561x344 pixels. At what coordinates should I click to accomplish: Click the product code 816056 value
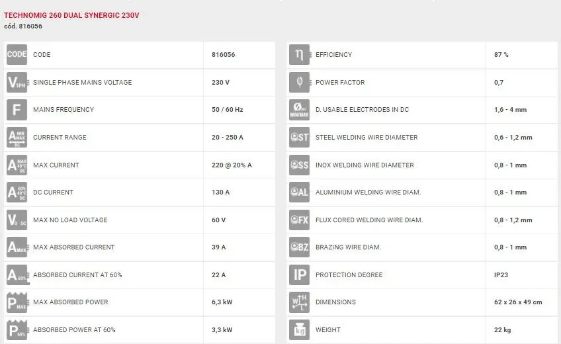(223, 55)
